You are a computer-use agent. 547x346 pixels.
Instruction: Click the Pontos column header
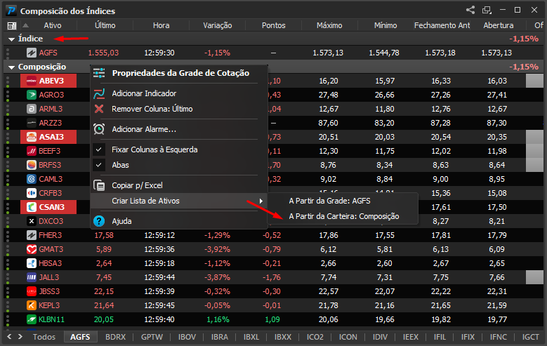[x=274, y=25]
